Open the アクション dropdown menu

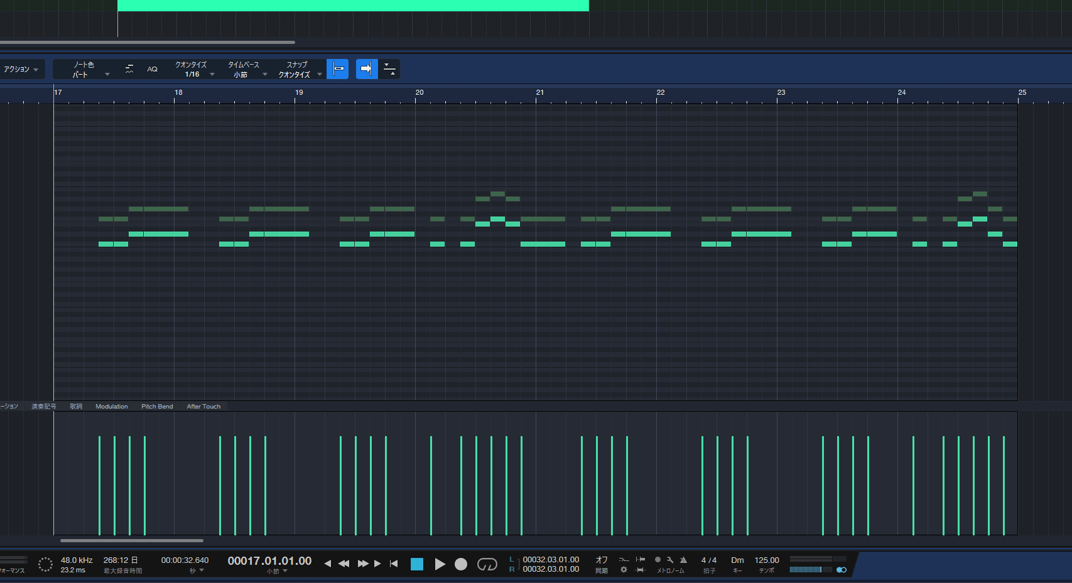pyautogui.click(x=21, y=69)
